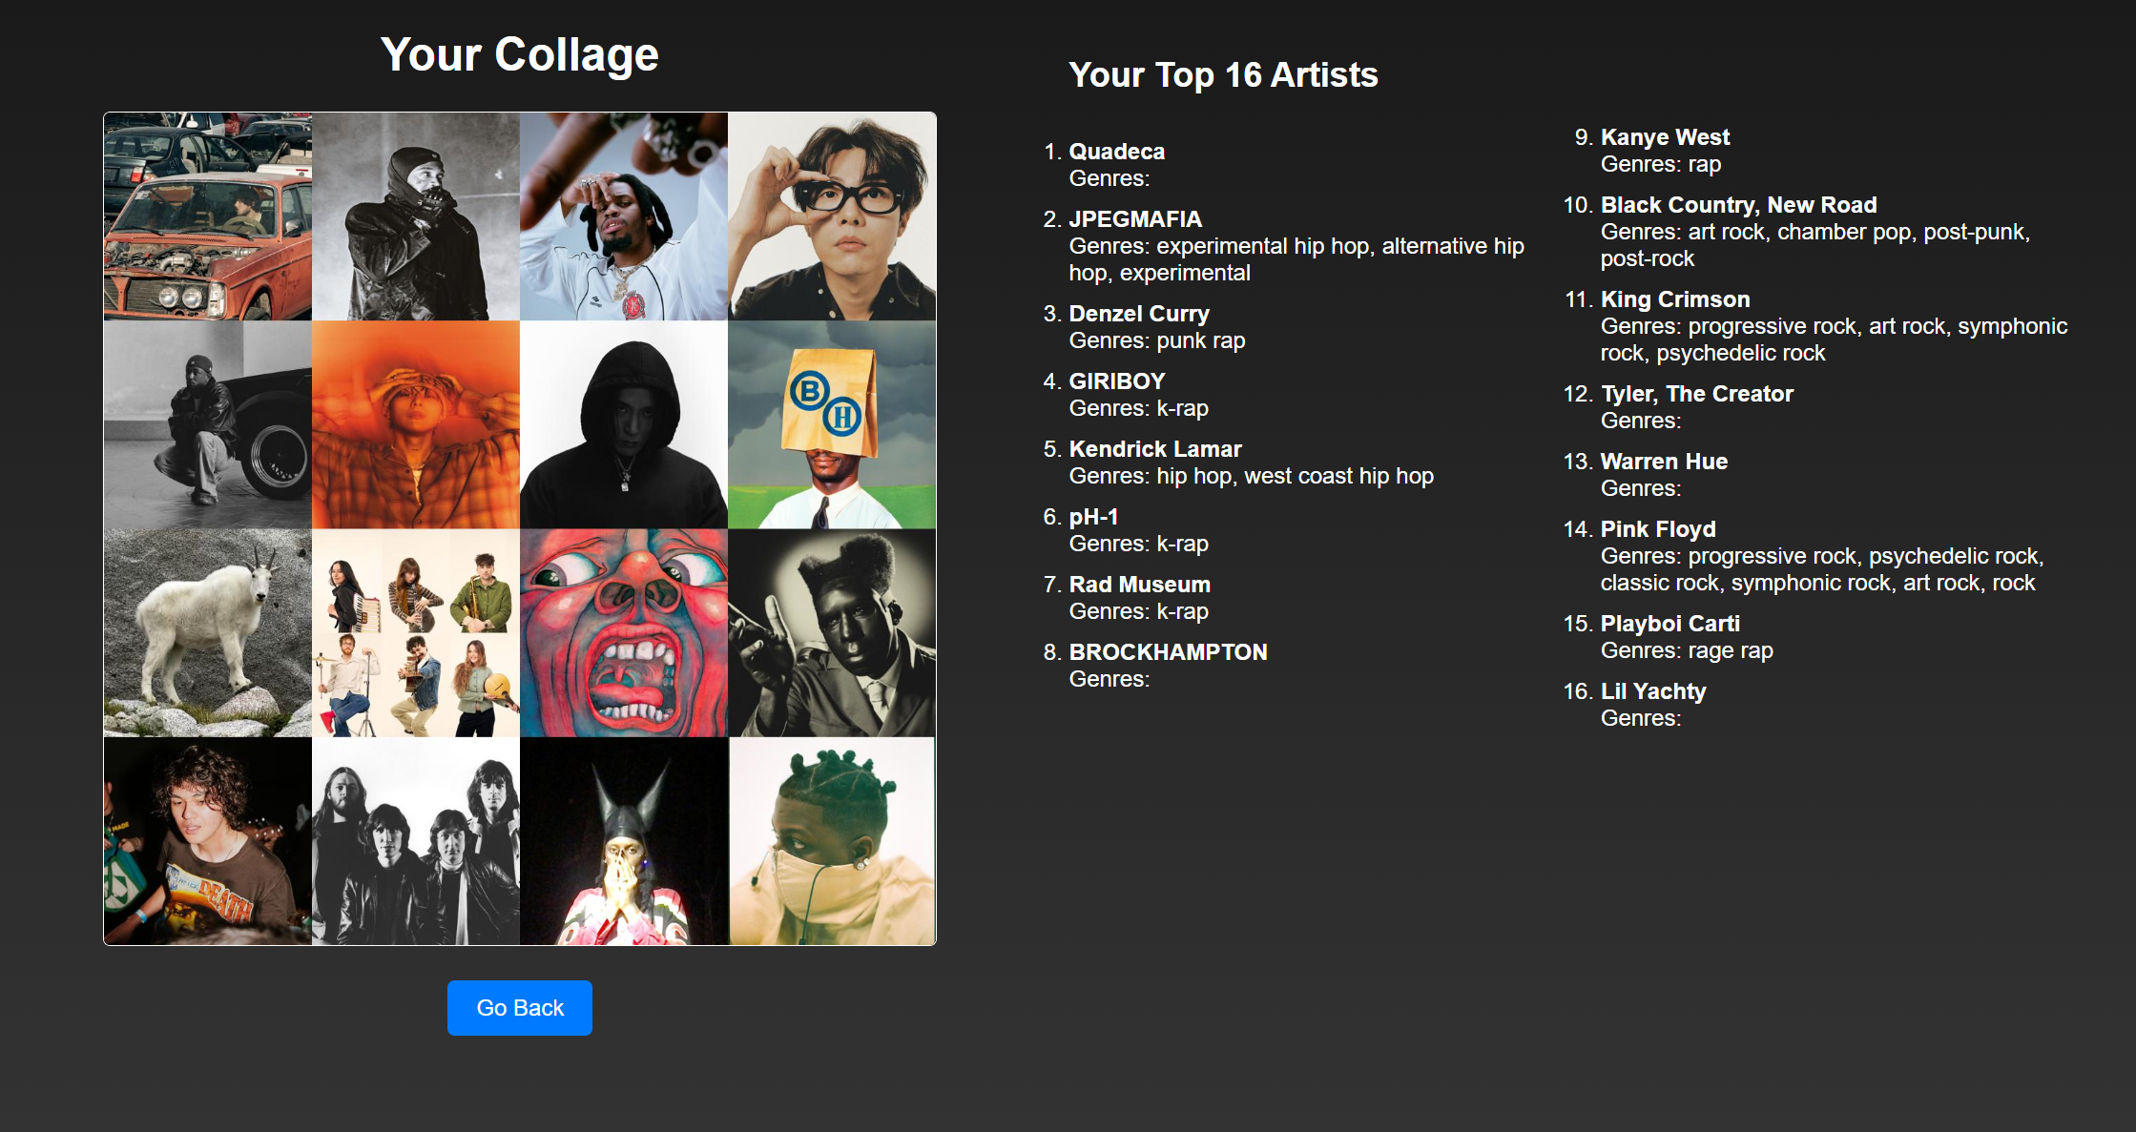The width and height of the screenshot is (2136, 1132).
Task: Open the white mountain goat collage tile
Action: click(x=208, y=633)
